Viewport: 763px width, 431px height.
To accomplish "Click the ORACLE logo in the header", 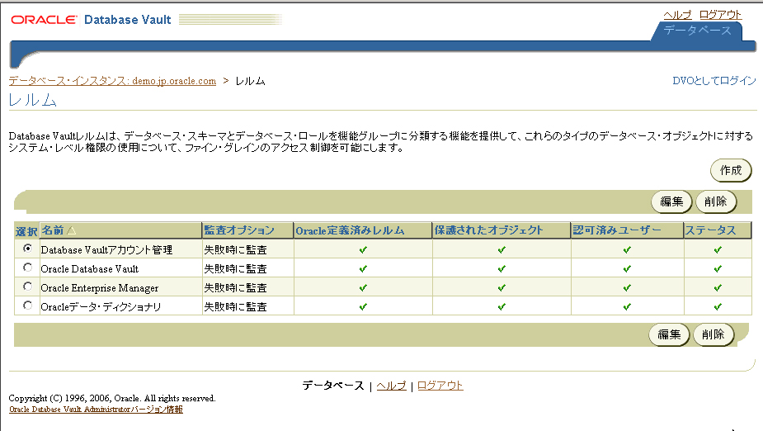I will coord(44,20).
